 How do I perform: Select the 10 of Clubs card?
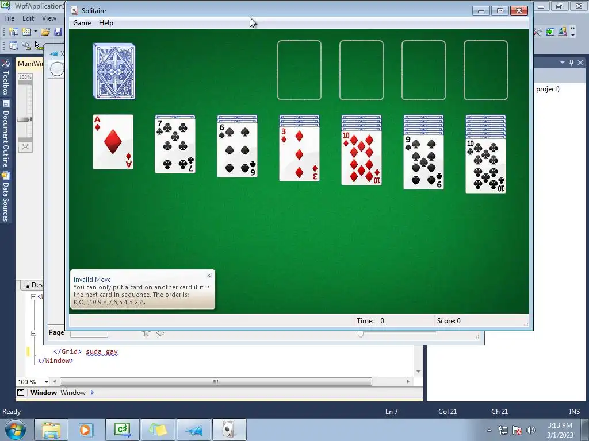click(485, 166)
